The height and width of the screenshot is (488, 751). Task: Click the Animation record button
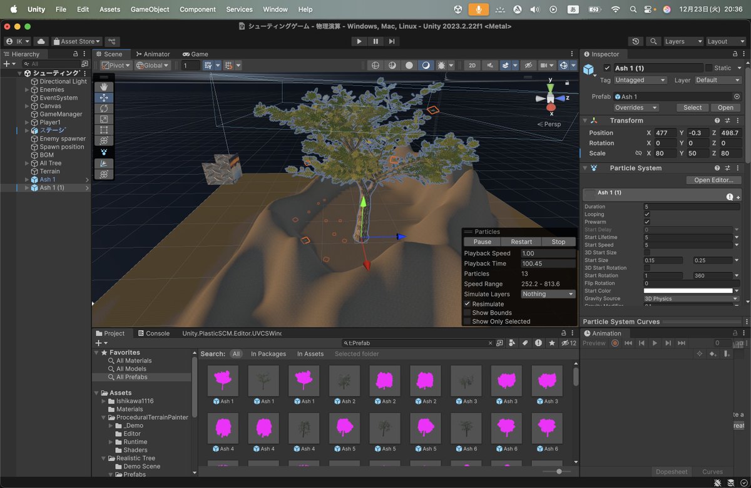click(x=615, y=343)
